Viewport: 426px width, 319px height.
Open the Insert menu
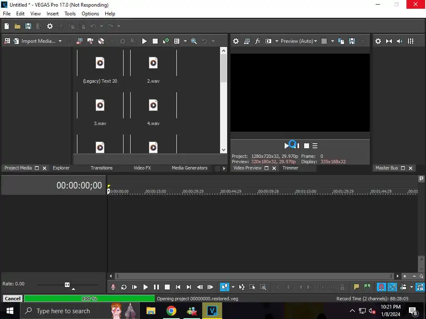pyautogui.click(x=52, y=14)
